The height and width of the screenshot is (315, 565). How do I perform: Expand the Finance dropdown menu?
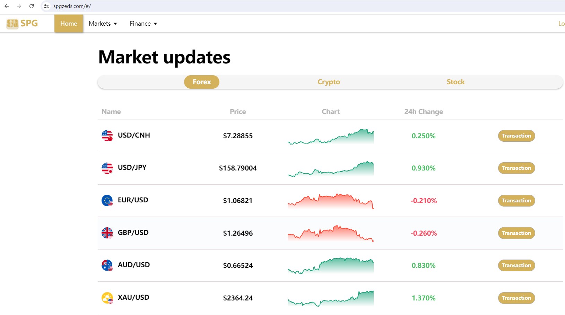tap(143, 24)
